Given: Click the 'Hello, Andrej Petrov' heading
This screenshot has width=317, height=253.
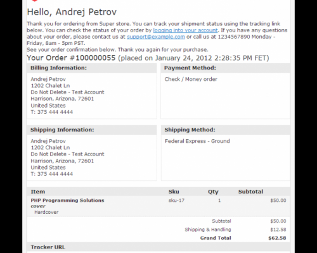Looking at the screenshot, I should [72, 12].
